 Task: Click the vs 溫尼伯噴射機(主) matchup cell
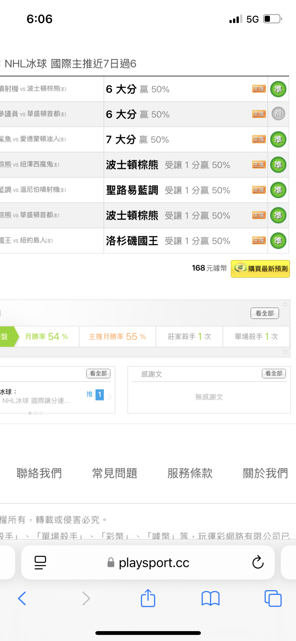coord(52,190)
